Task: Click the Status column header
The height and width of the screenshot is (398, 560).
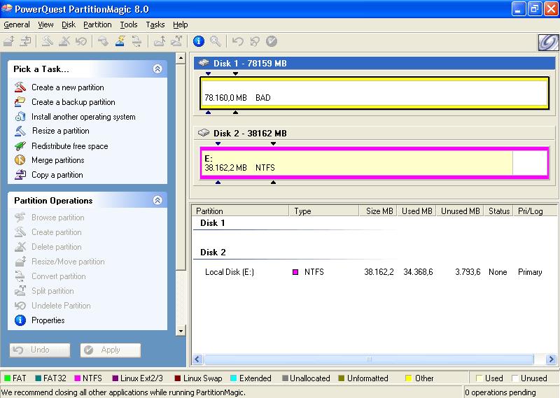Action: pyautogui.click(x=498, y=211)
